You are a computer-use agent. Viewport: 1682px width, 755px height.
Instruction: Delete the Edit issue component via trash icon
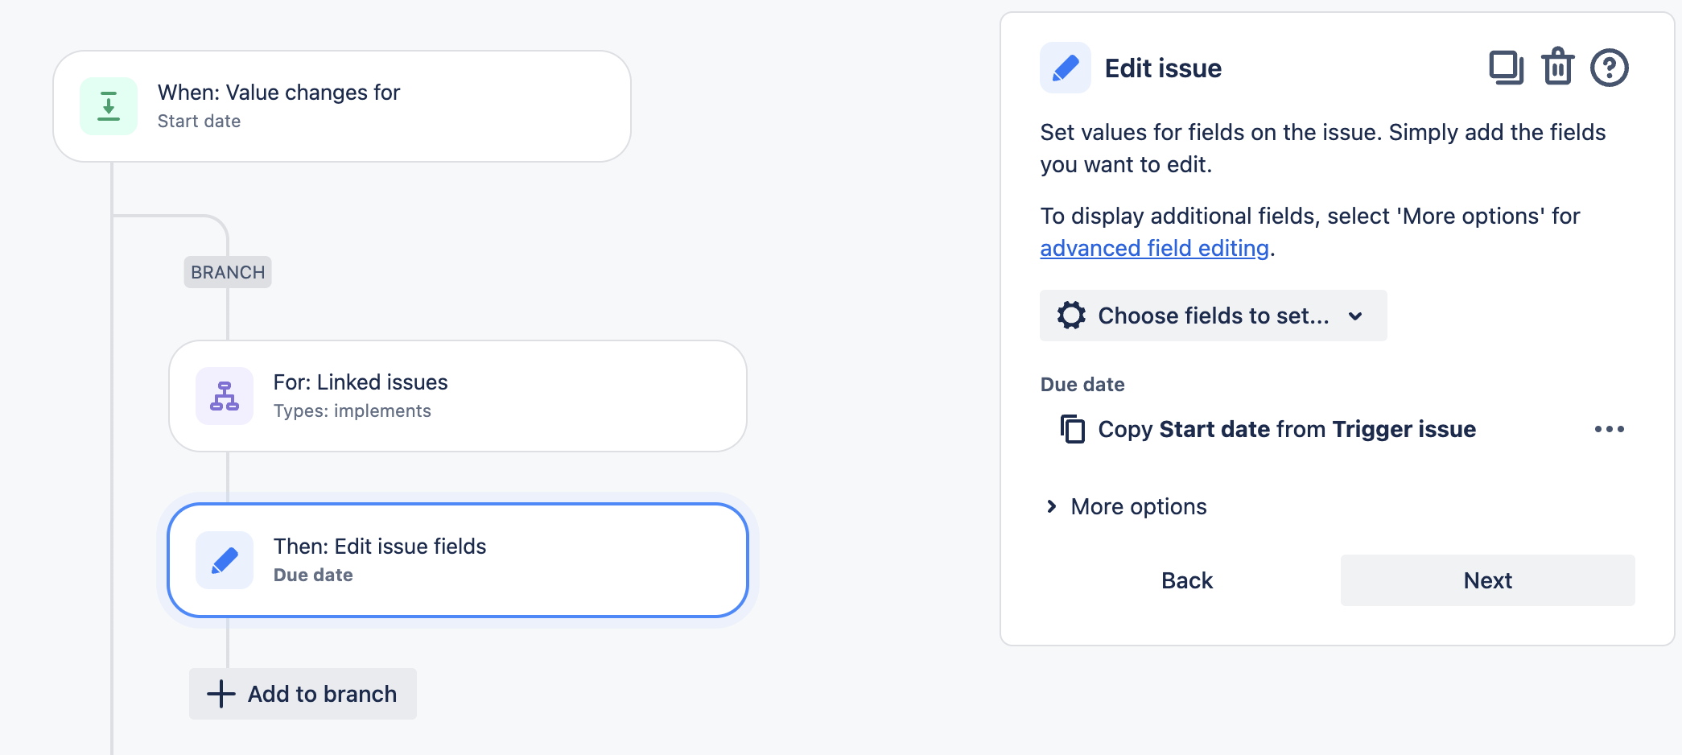coord(1558,68)
